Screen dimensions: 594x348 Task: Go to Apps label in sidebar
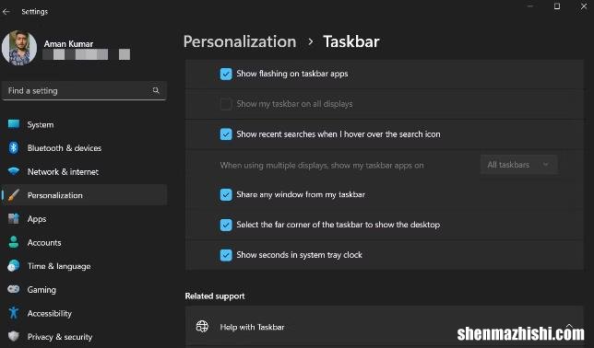pyautogui.click(x=37, y=219)
